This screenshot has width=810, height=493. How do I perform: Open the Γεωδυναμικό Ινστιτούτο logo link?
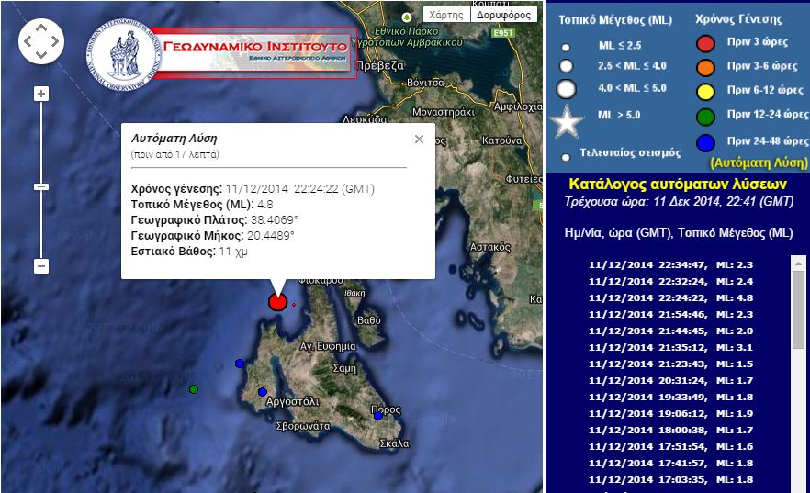pyautogui.click(x=219, y=51)
